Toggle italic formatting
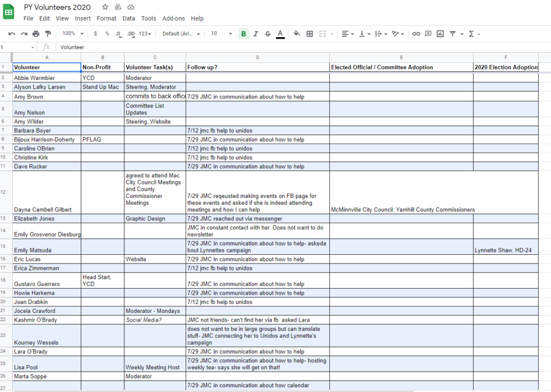Viewport: 551px width, 392px height. click(x=256, y=34)
